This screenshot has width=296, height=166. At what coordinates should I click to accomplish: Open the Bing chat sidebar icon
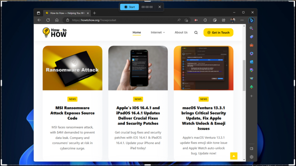click(x=251, y=20)
